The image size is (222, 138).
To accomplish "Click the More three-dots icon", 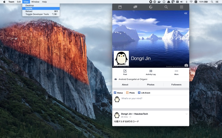I will 176,71.
